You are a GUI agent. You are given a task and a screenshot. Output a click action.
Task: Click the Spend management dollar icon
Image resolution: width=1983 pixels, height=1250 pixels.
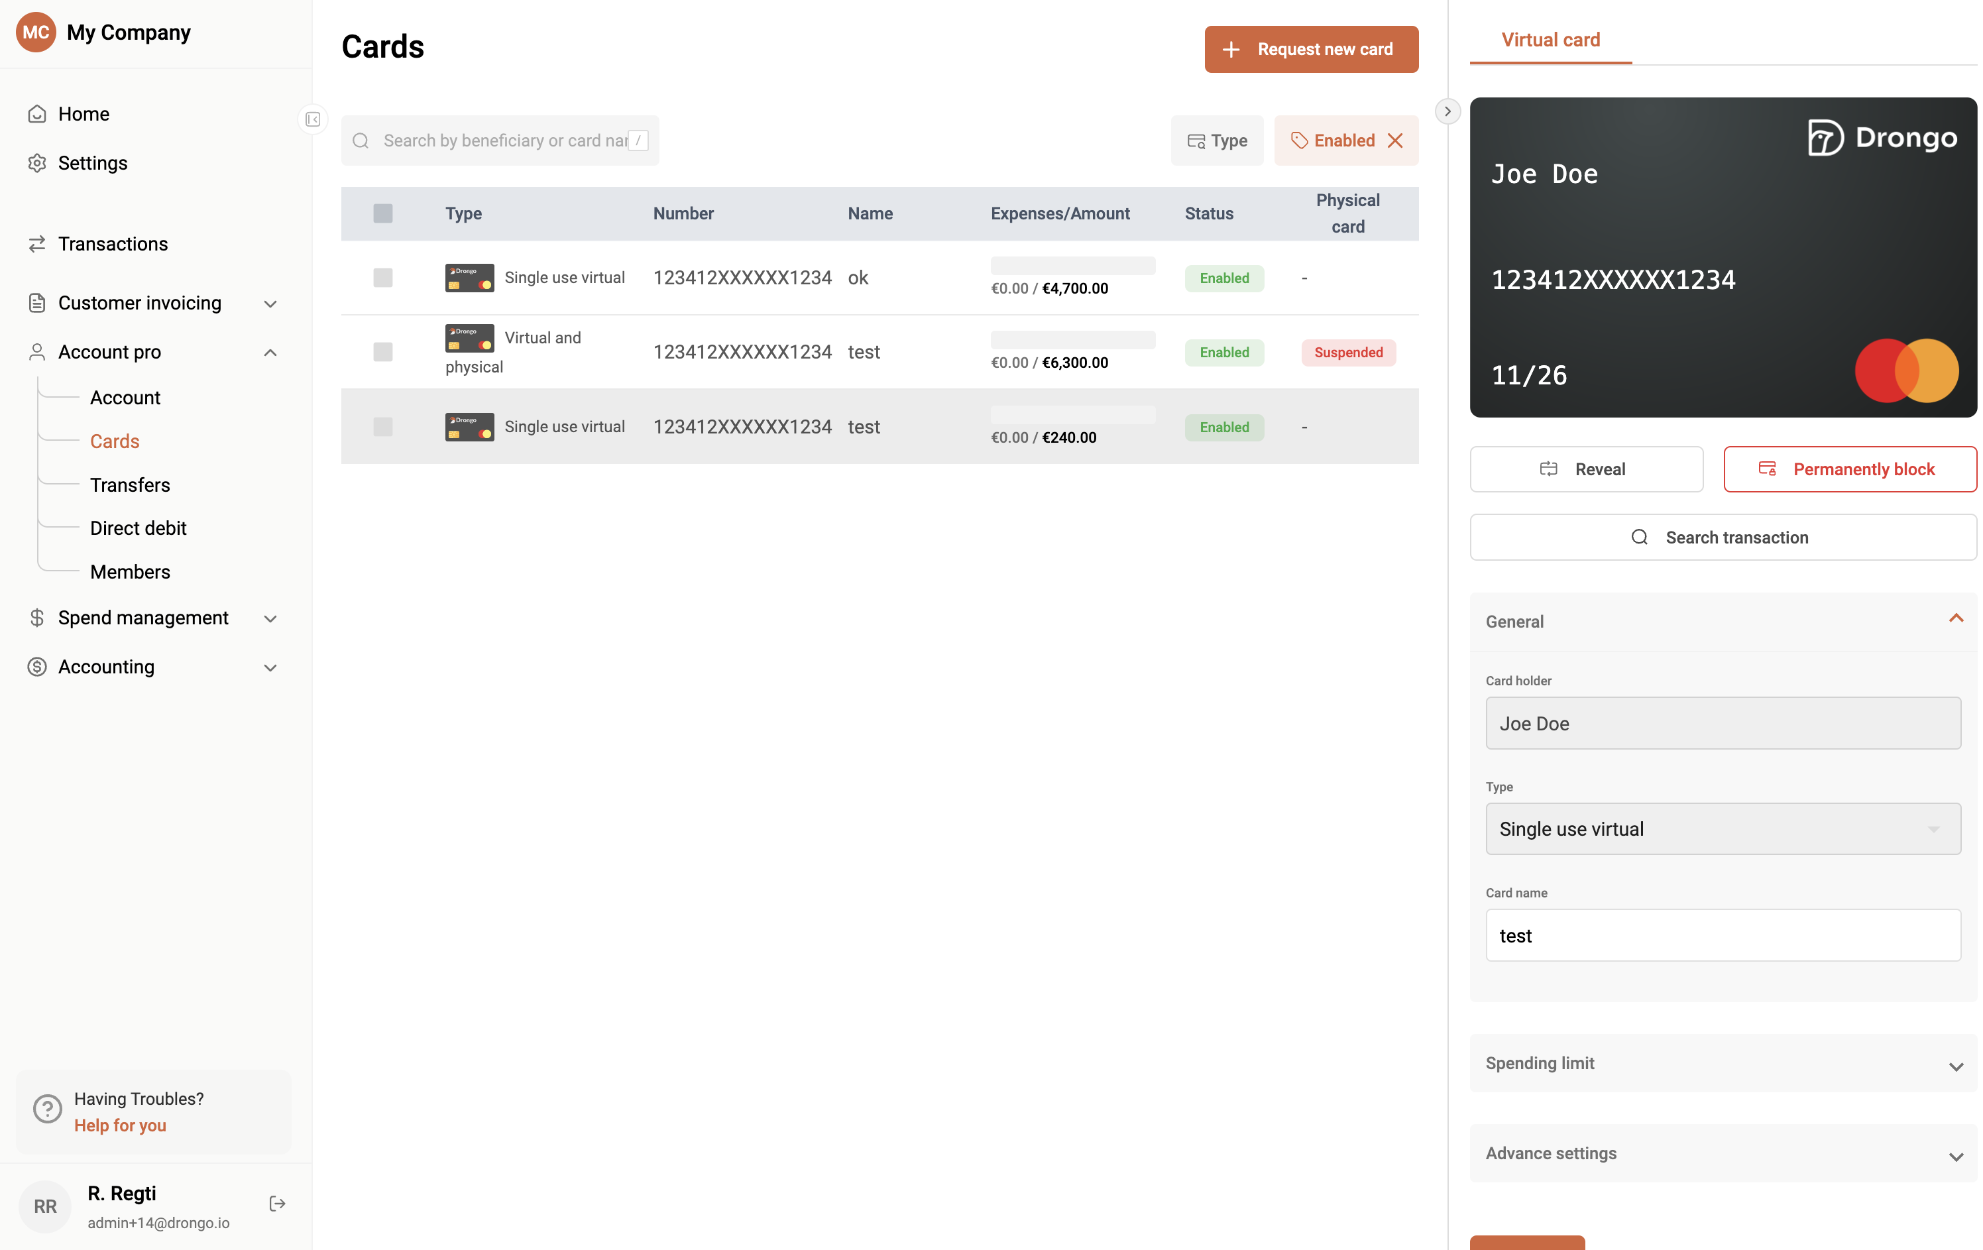[37, 618]
